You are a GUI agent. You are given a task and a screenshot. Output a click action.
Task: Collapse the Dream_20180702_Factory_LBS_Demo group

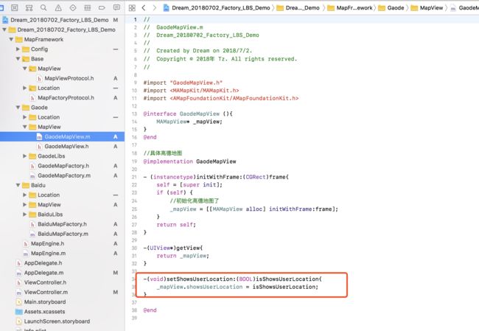[4, 29]
